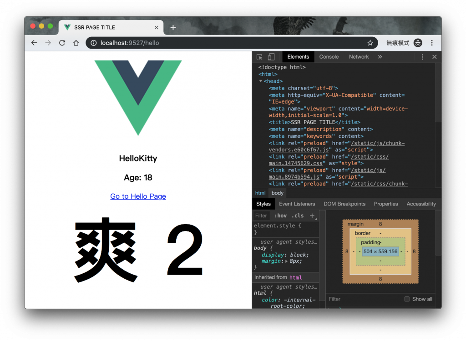The width and height of the screenshot is (466, 341).
Task: Enable the Show all checkbox
Action: pyautogui.click(x=407, y=299)
